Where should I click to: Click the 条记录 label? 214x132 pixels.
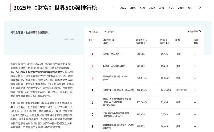[111, 32]
